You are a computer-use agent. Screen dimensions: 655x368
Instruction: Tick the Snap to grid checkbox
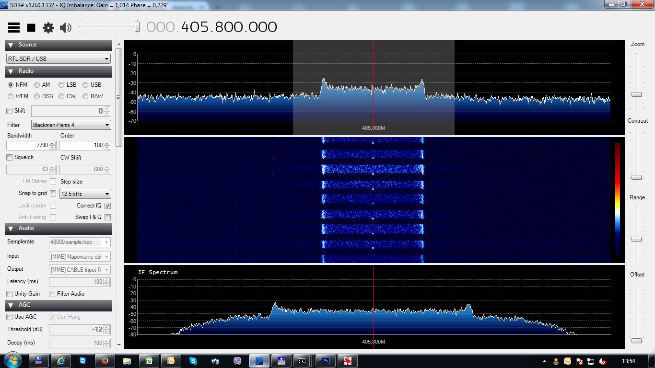coord(53,194)
